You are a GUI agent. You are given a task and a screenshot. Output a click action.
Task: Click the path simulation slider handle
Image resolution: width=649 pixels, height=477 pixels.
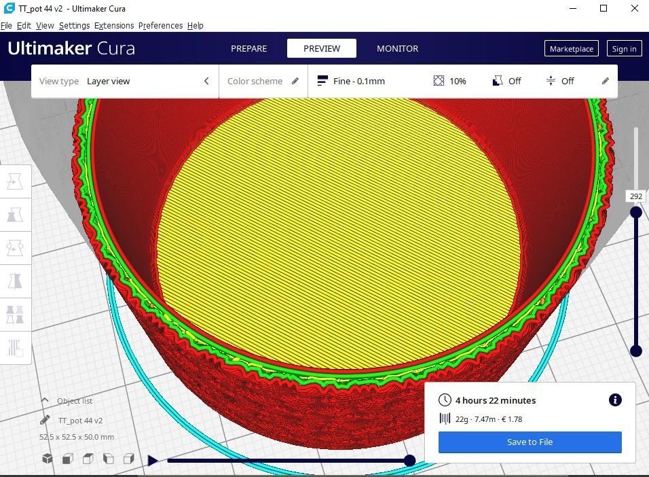click(409, 461)
